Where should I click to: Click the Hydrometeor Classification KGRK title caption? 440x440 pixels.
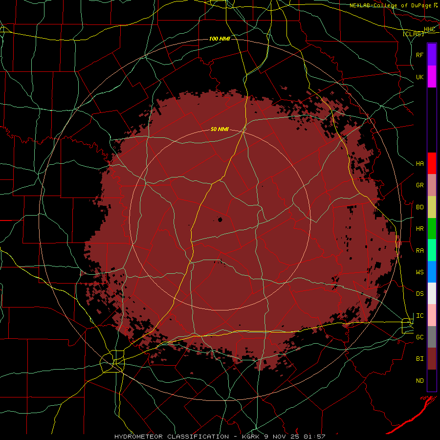[220, 437]
